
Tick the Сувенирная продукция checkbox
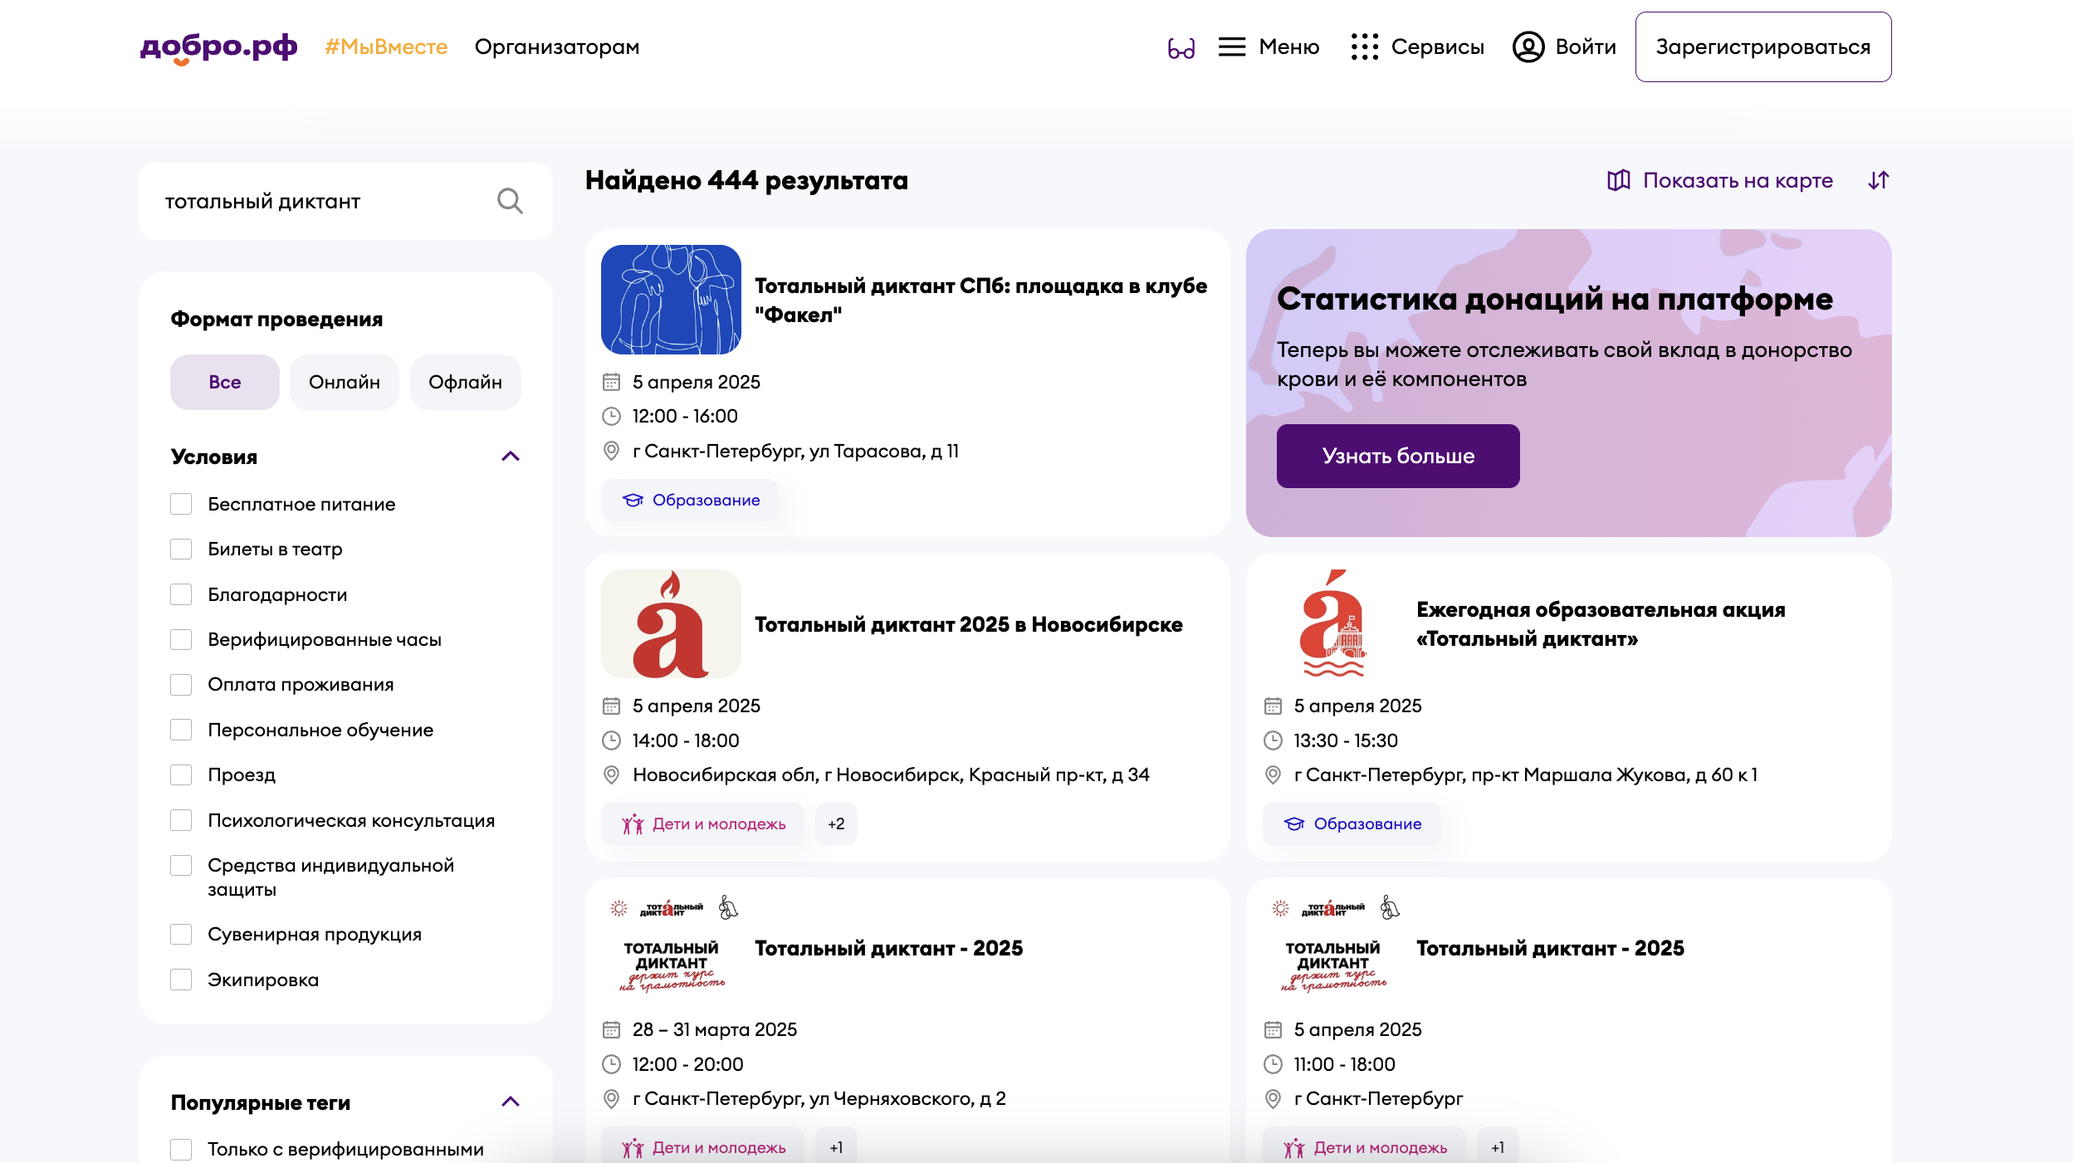pos(181,934)
